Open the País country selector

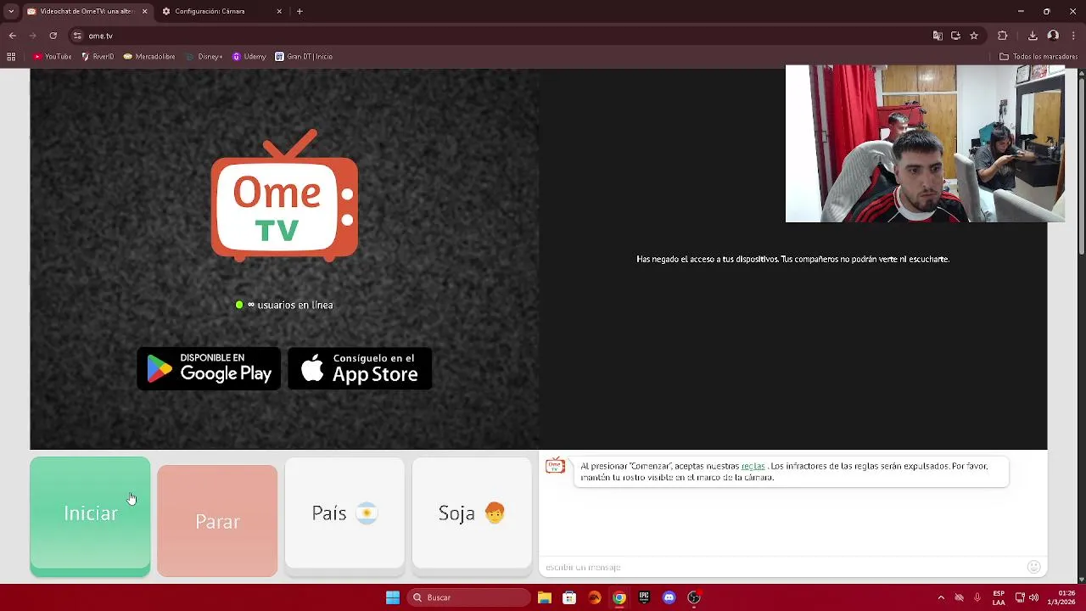click(x=344, y=513)
